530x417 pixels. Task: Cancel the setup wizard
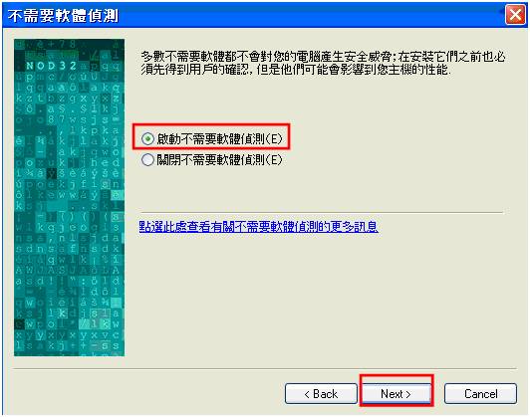tap(480, 394)
